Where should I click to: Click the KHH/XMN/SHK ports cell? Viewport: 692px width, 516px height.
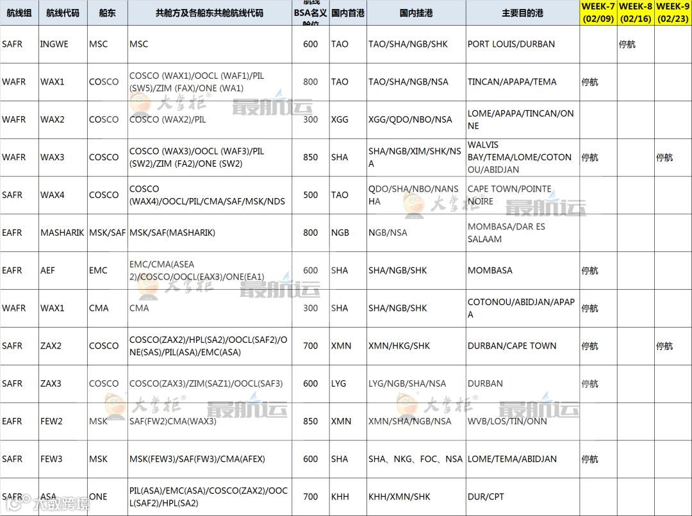point(416,497)
